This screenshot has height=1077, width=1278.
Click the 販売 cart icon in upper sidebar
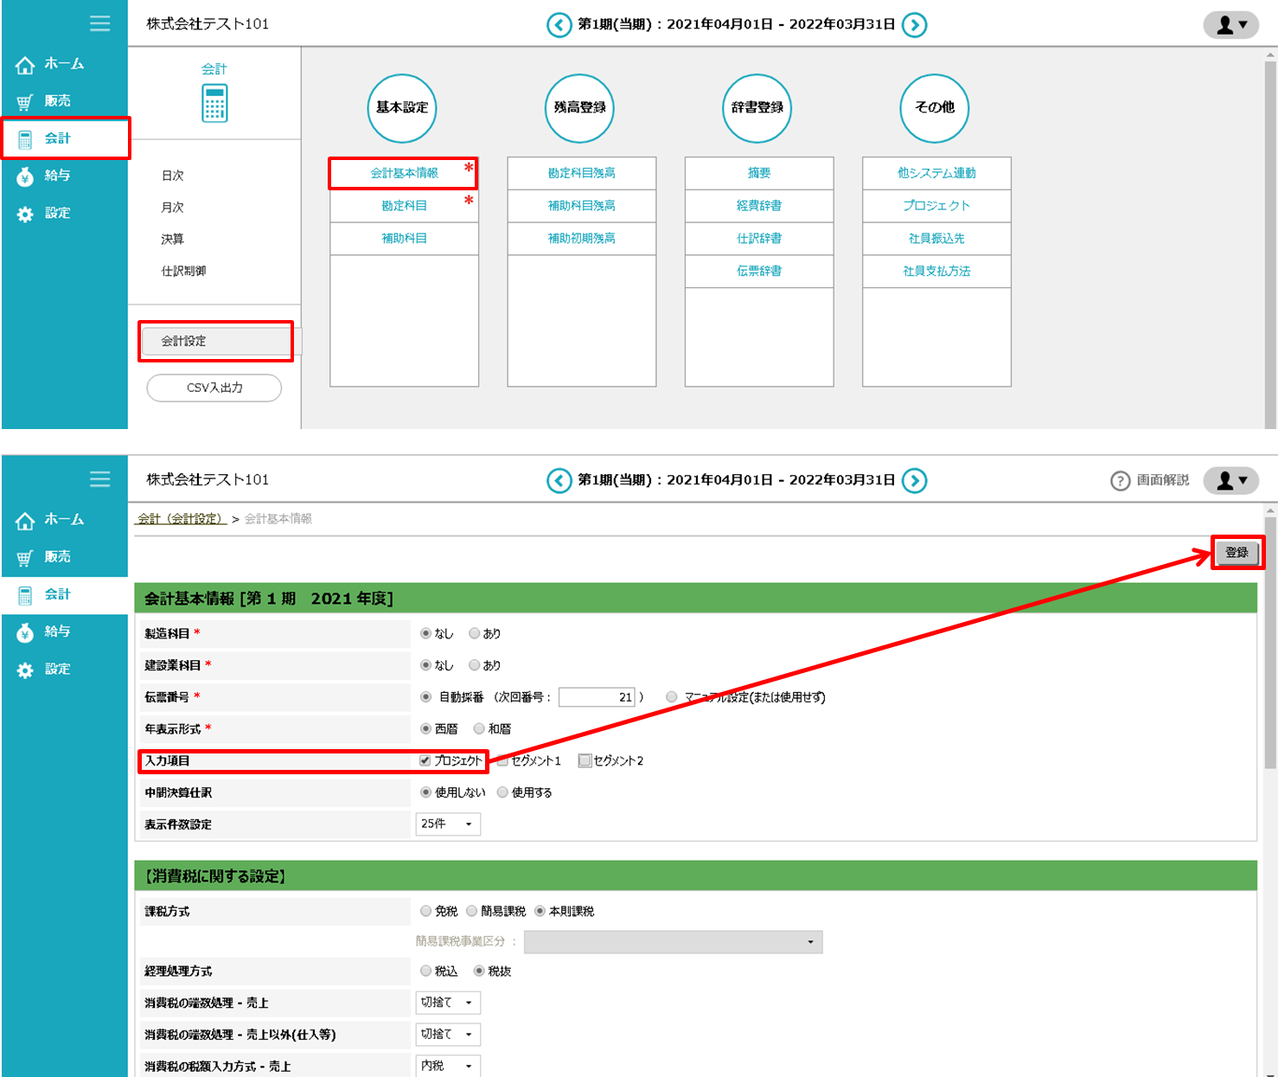point(25,102)
